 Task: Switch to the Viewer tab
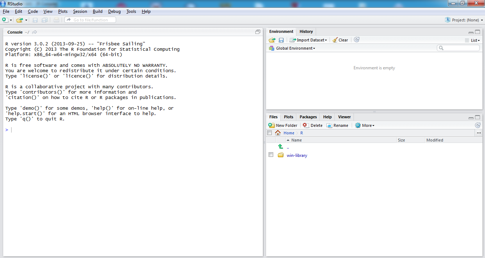(344, 117)
